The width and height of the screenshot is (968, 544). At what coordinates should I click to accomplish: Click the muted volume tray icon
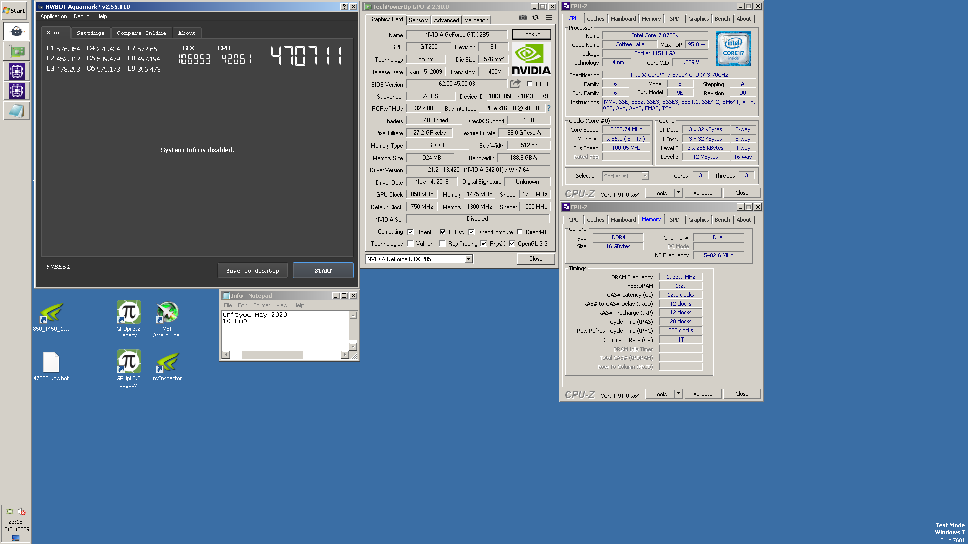(x=22, y=511)
